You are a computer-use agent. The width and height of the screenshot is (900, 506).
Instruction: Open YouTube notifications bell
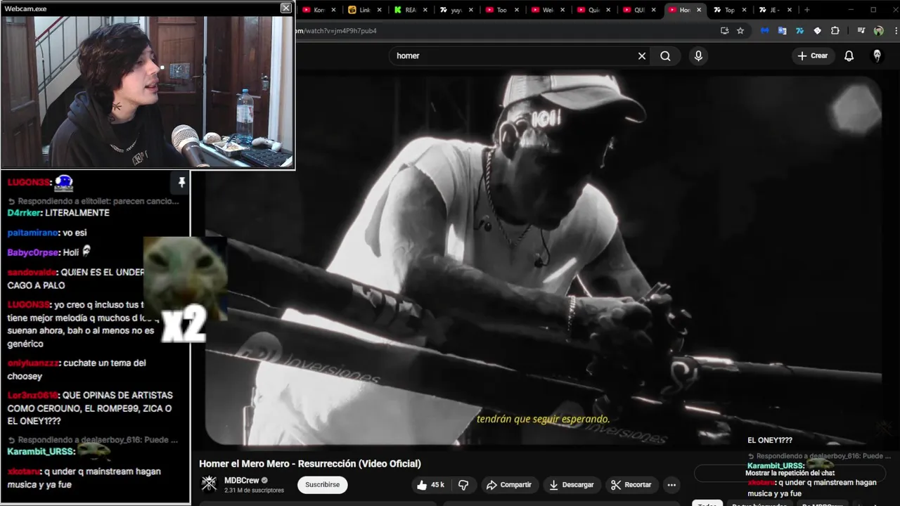coord(849,56)
